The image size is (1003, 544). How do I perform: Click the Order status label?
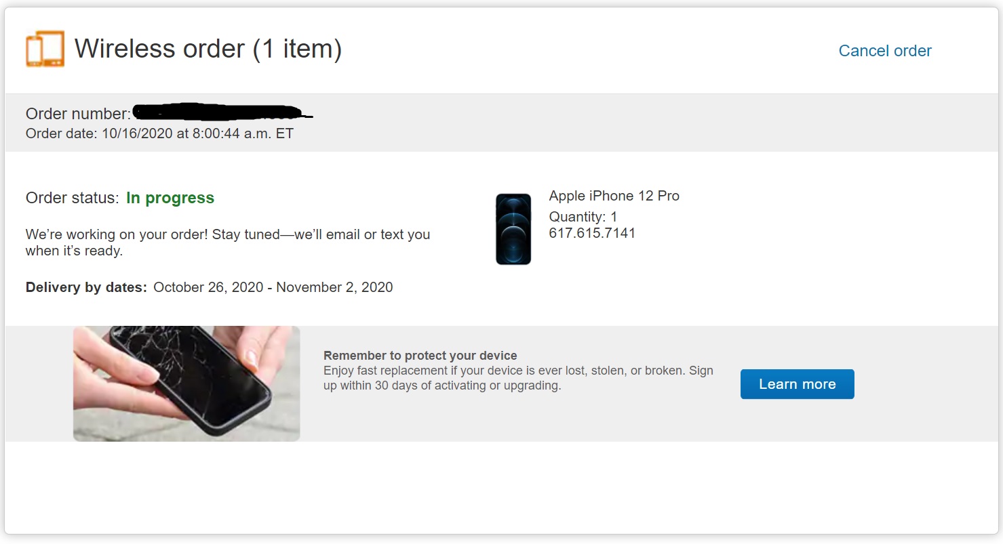click(72, 198)
